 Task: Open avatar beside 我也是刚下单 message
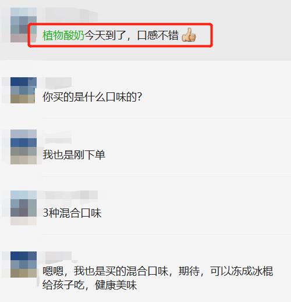pos(23,147)
